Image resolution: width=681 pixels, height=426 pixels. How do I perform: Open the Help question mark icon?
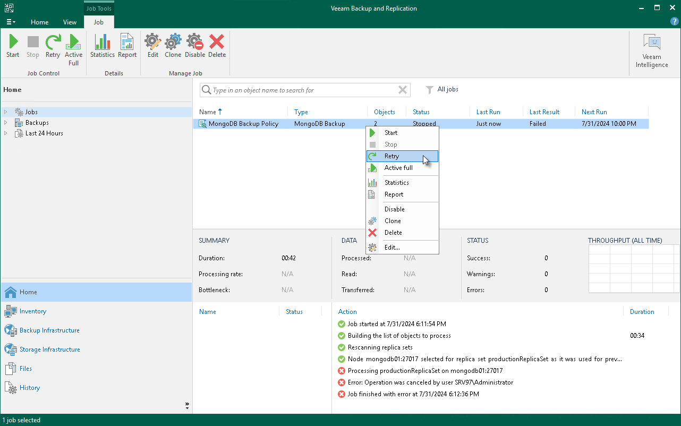coord(674,22)
